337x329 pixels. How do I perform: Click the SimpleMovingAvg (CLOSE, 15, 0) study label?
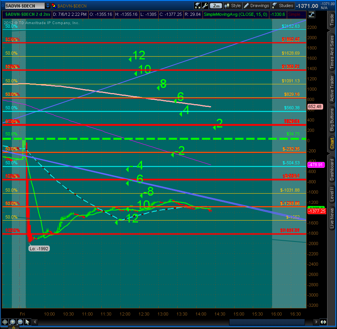pyautogui.click(x=236, y=14)
